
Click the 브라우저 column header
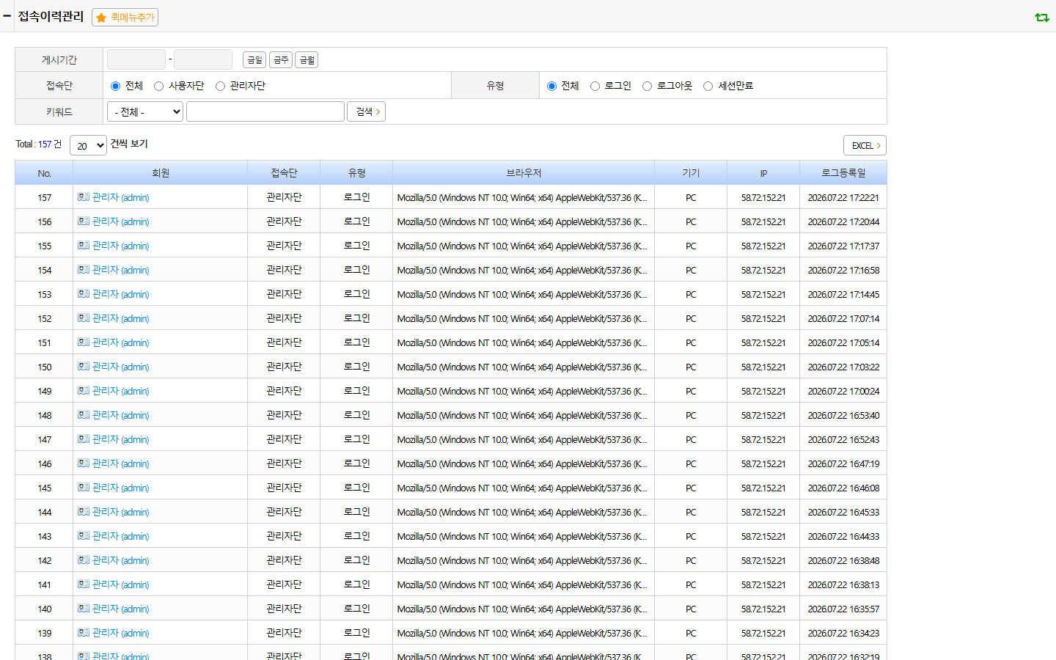pos(524,173)
